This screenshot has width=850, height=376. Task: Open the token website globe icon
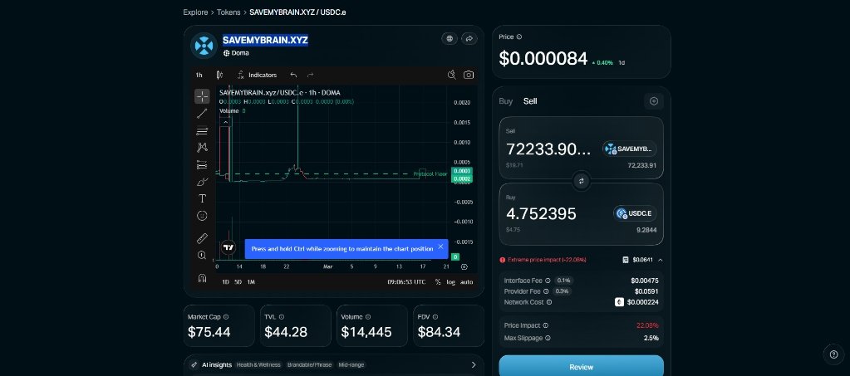coord(450,38)
